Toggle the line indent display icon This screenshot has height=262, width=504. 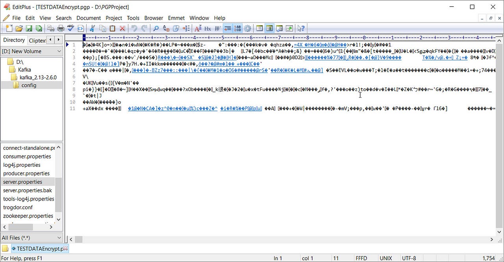click(x=228, y=28)
